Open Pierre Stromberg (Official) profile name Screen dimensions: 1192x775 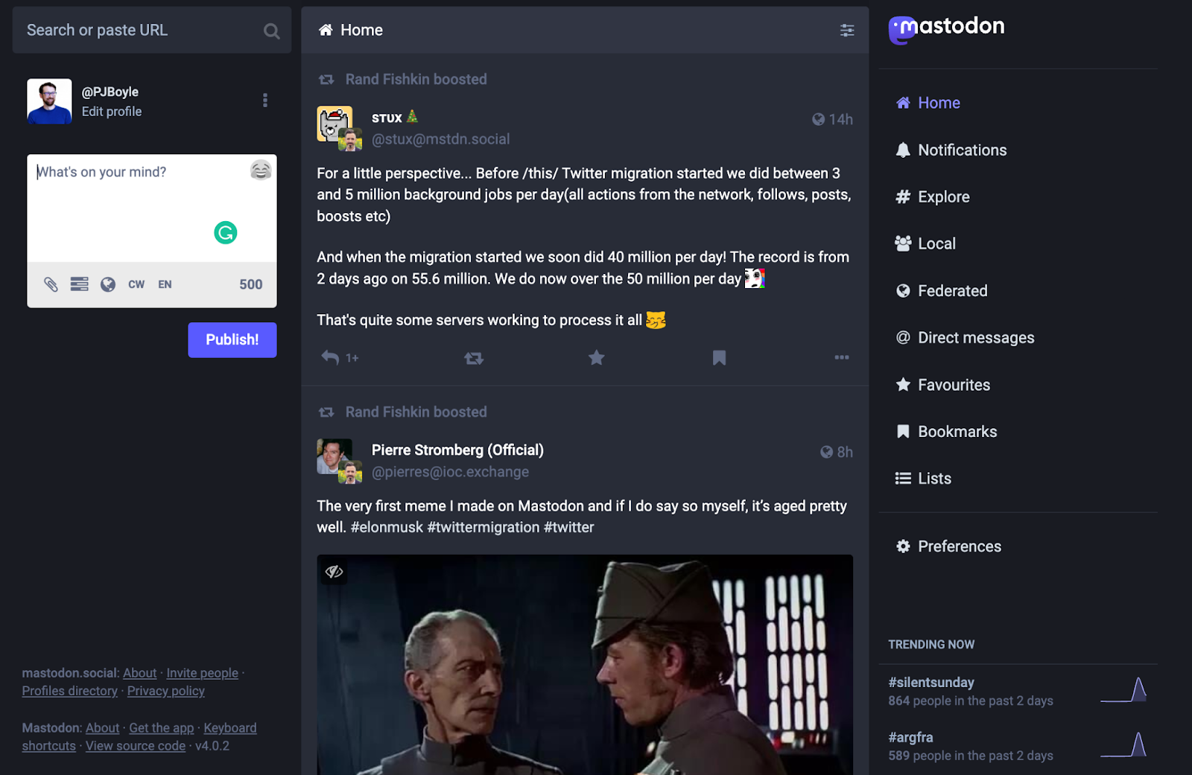click(x=457, y=450)
